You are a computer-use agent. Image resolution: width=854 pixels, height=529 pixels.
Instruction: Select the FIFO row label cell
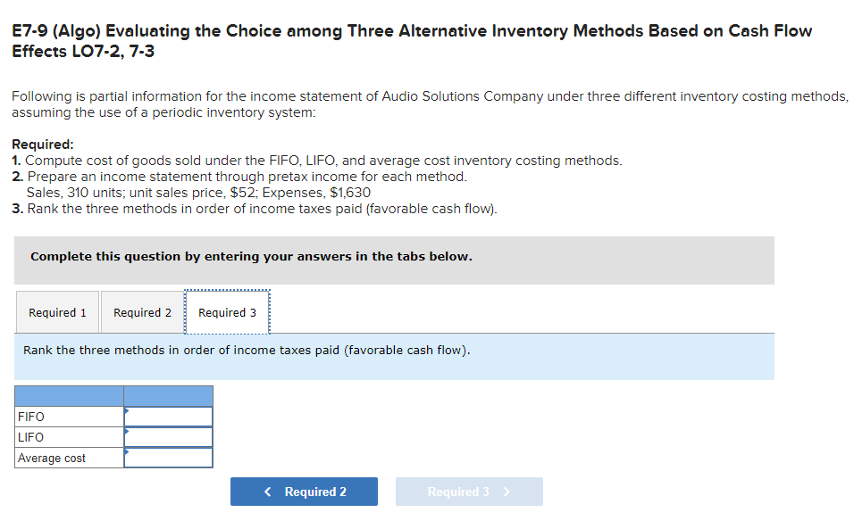coord(69,417)
